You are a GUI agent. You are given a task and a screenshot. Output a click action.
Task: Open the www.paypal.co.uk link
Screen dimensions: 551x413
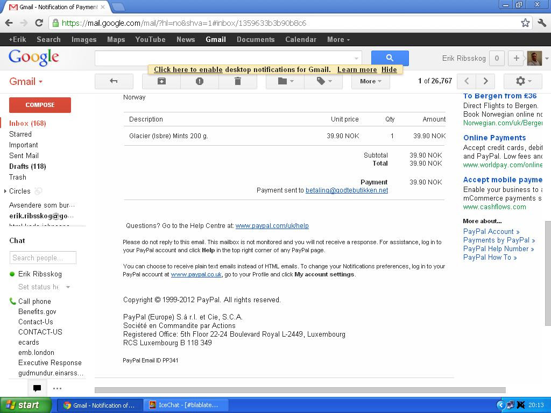click(x=196, y=274)
